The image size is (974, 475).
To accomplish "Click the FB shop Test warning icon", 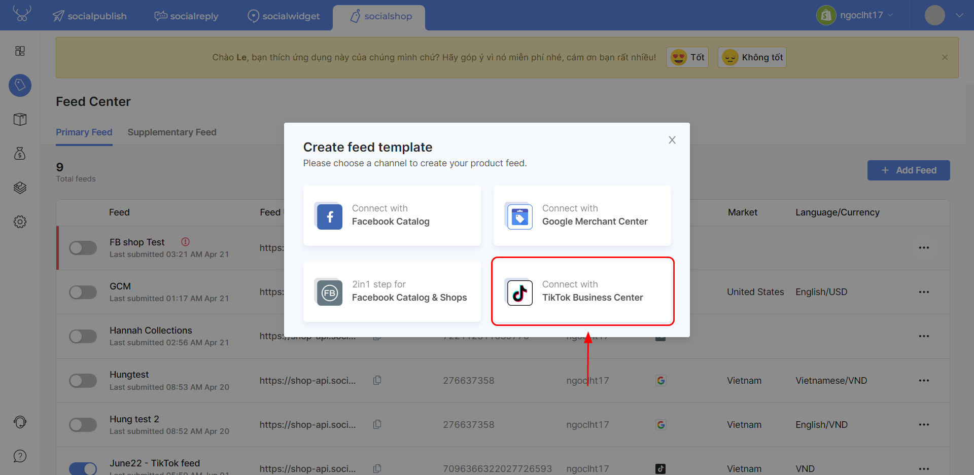I will 186,242.
